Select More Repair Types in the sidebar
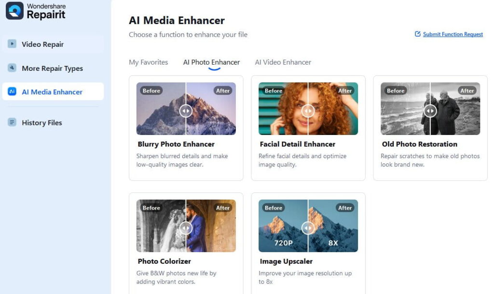The height and width of the screenshot is (294, 494). [x=53, y=68]
